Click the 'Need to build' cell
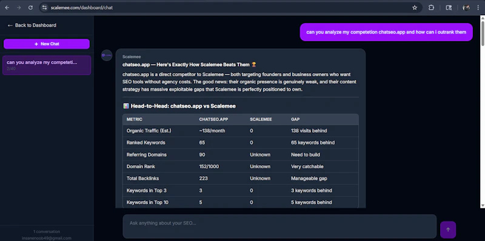 click(306, 154)
